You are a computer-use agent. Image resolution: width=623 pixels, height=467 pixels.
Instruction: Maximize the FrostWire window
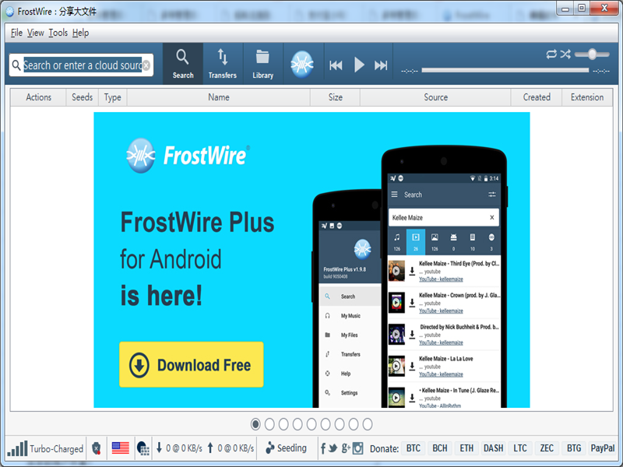click(581, 8)
